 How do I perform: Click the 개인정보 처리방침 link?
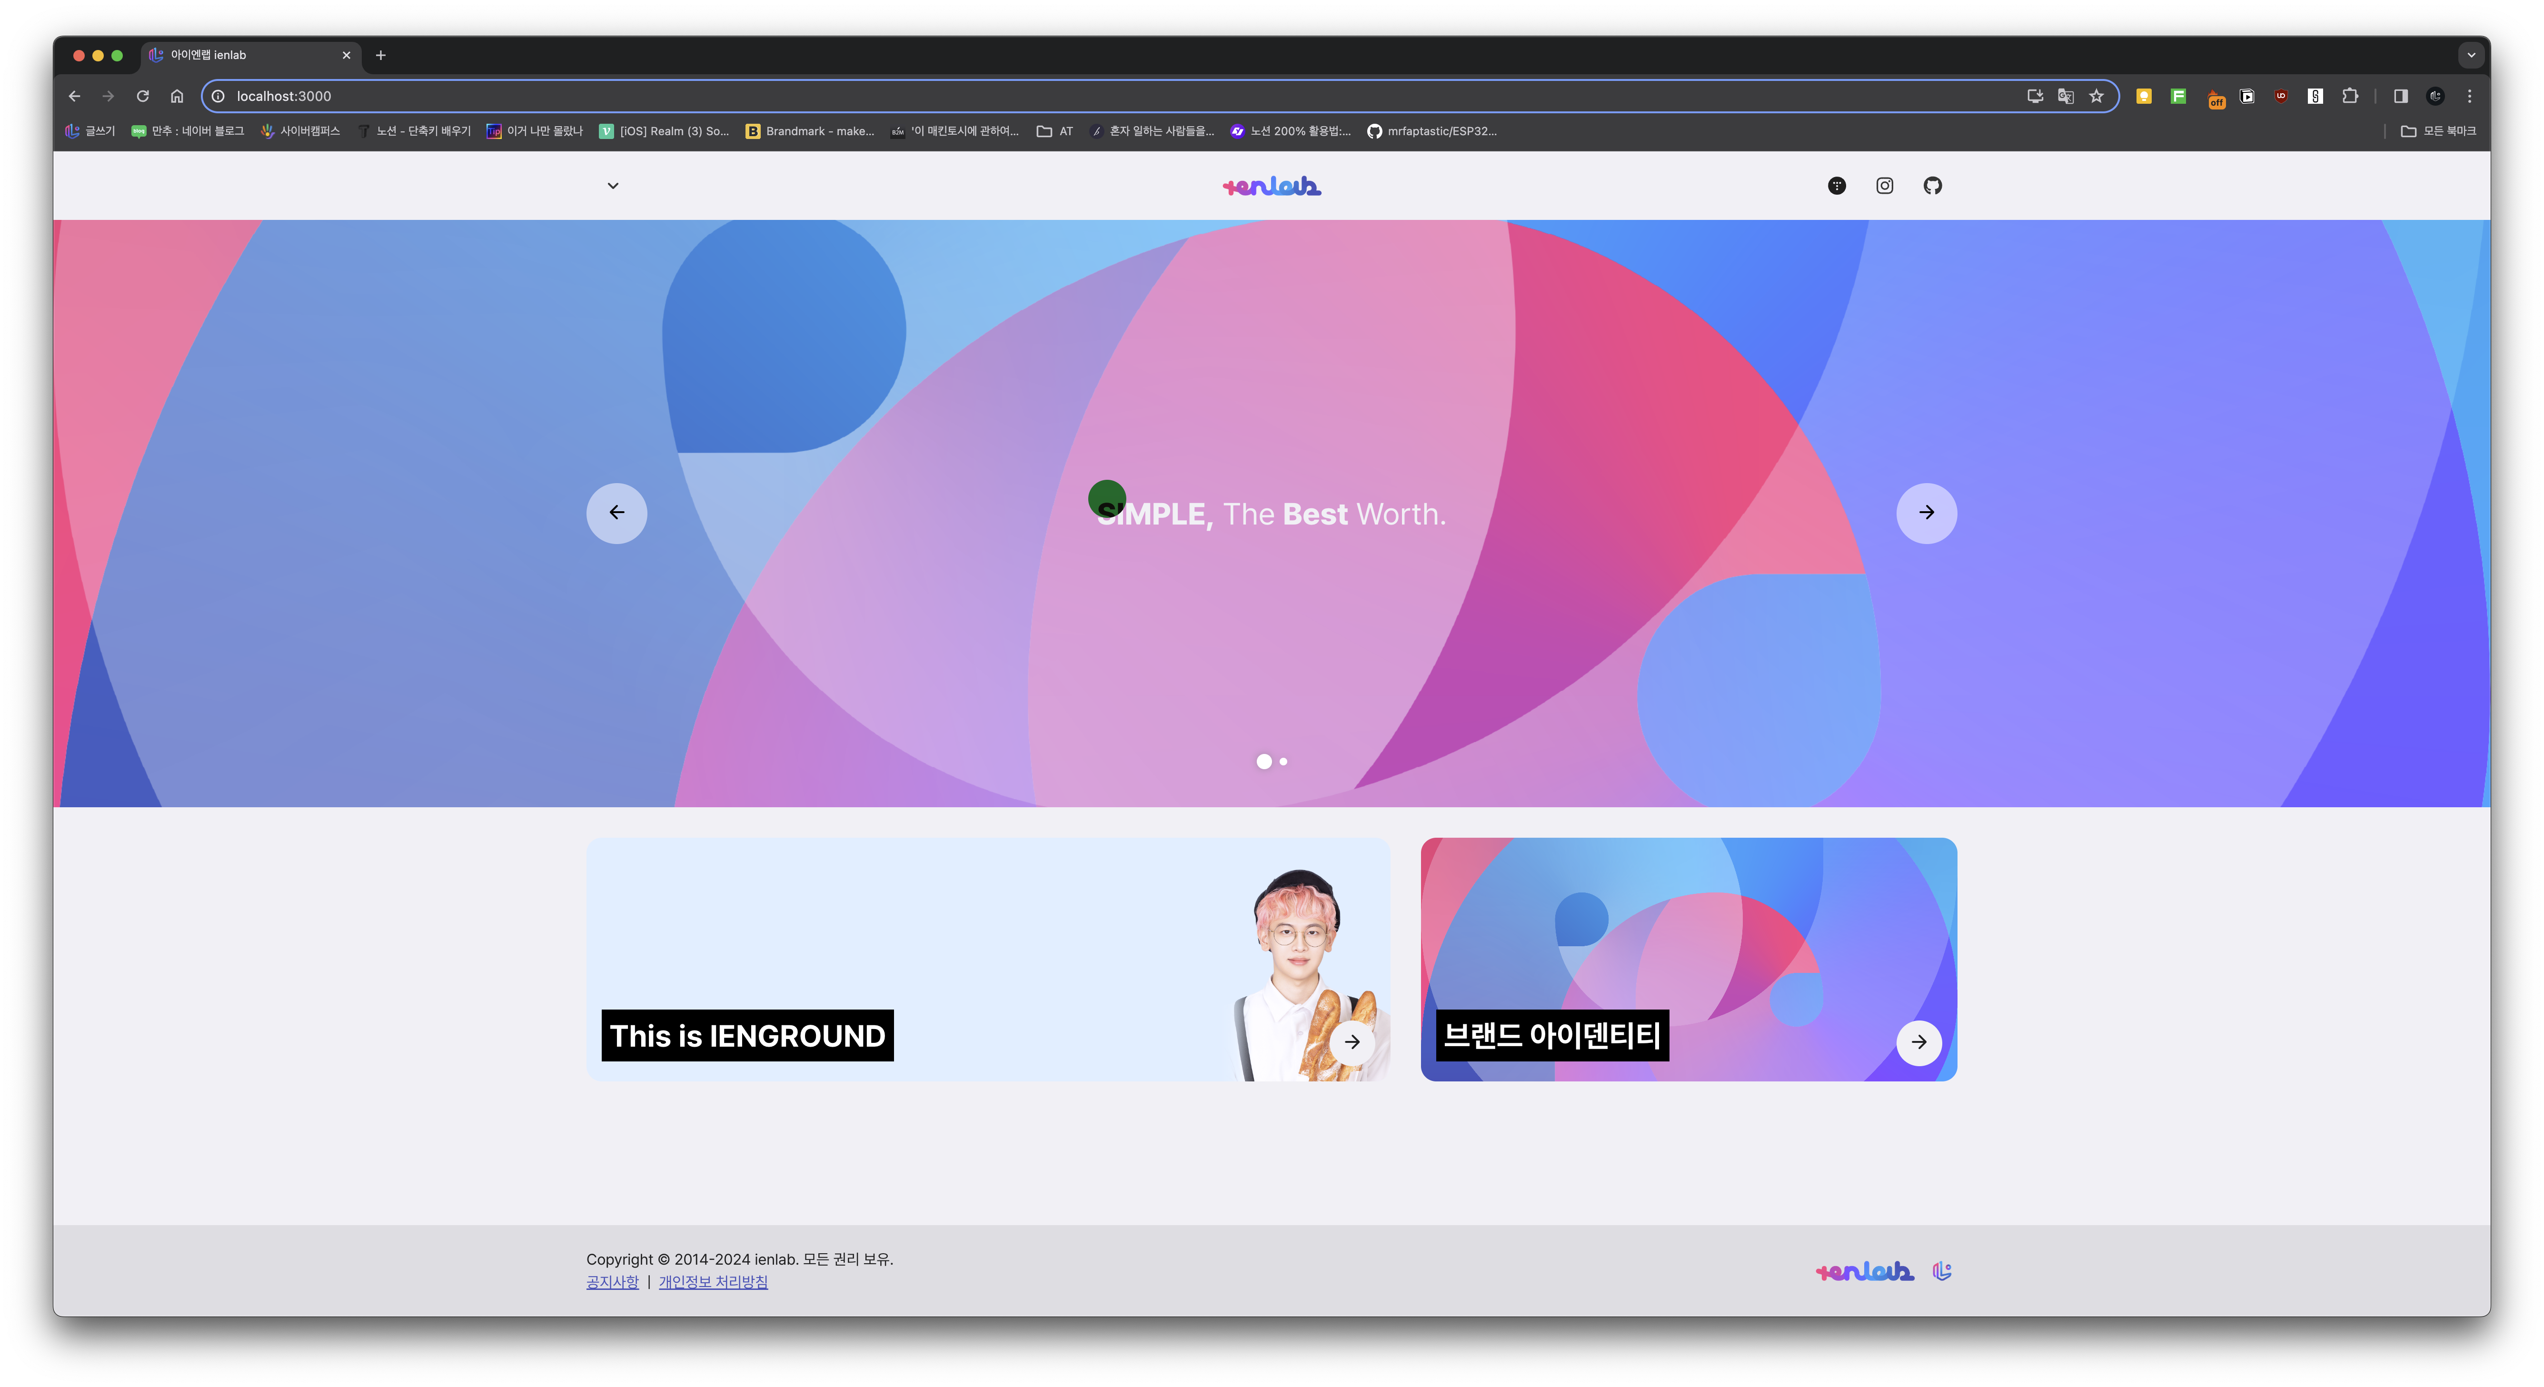[x=713, y=1281]
